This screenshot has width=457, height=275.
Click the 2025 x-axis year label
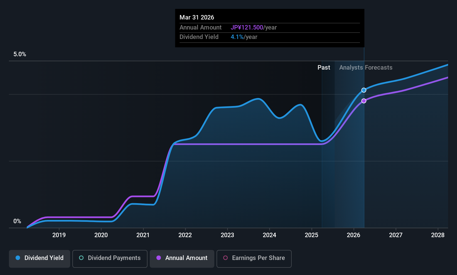click(x=311, y=235)
